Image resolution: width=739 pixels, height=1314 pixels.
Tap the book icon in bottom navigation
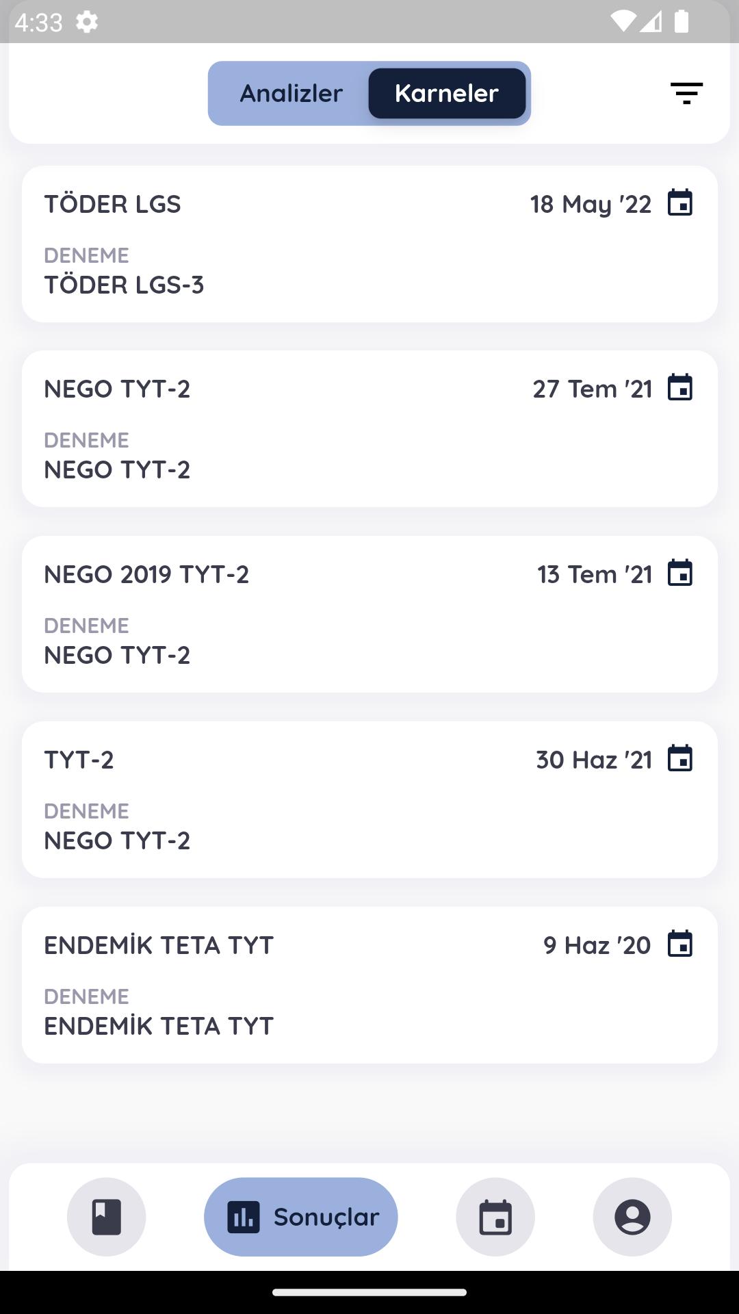(x=106, y=1217)
